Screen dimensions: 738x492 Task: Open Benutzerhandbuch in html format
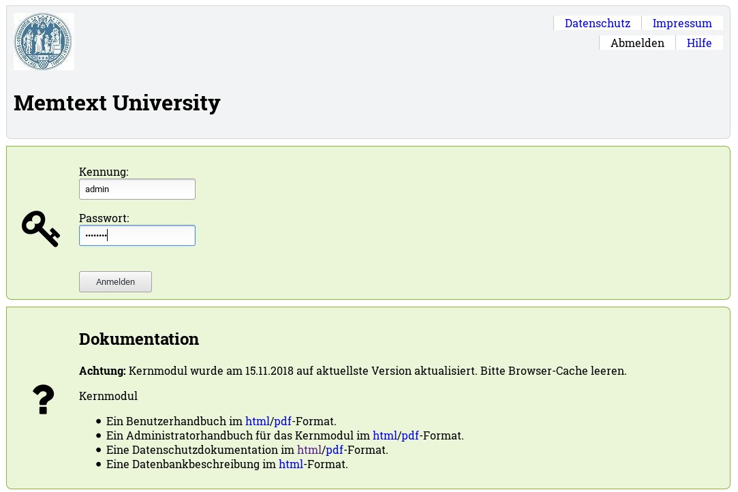(x=257, y=421)
